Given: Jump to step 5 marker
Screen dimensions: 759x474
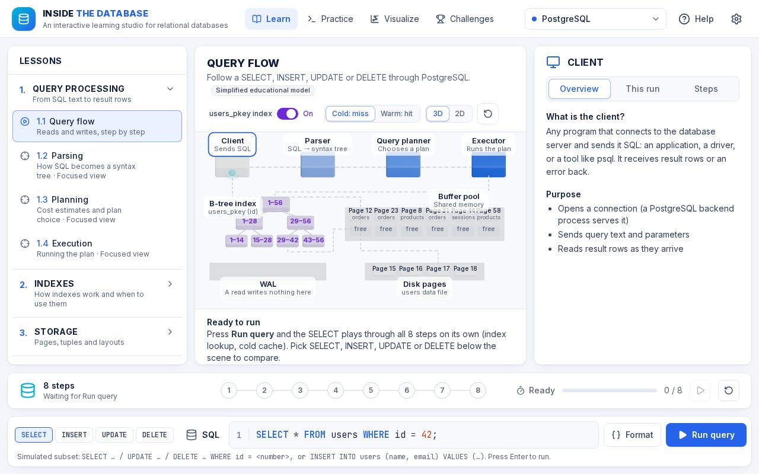Looking at the screenshot, I should pyautogui.click(x=371, y=390).
